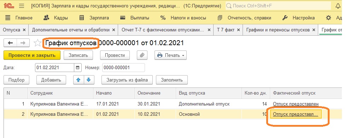349x138 pixels.
Task: Expand the Печать dropdown menu
Action: [x=170, y=55]
